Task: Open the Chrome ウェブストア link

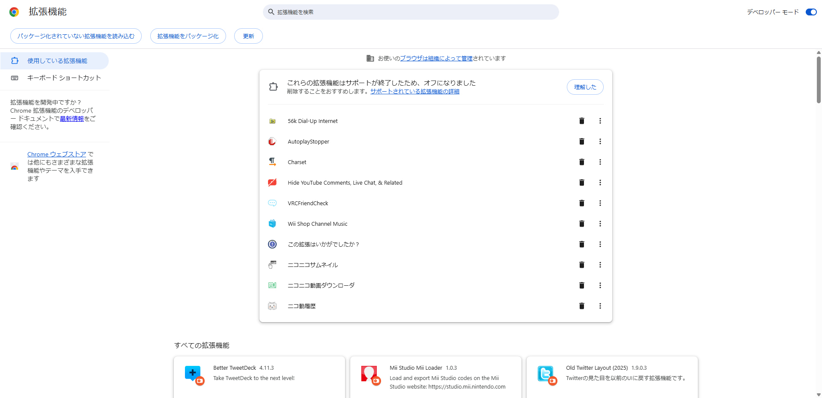Action: 57,154
